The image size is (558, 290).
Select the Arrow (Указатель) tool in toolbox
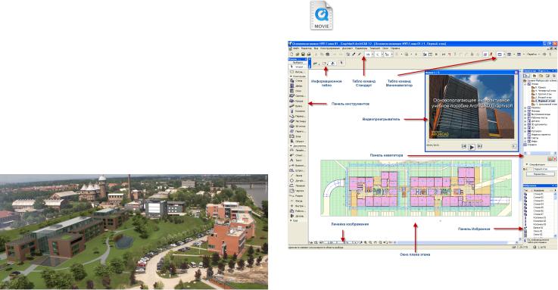coord(297,67)
